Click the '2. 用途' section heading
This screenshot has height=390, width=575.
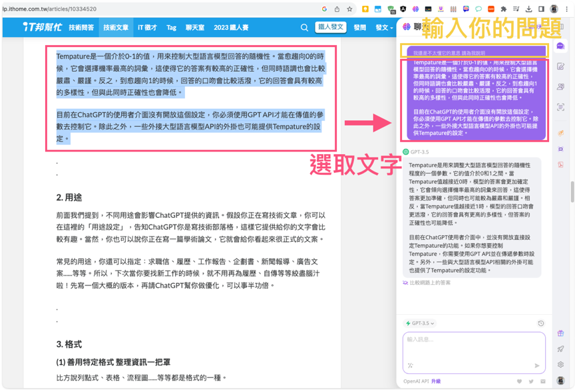click(x=69, y=197)
